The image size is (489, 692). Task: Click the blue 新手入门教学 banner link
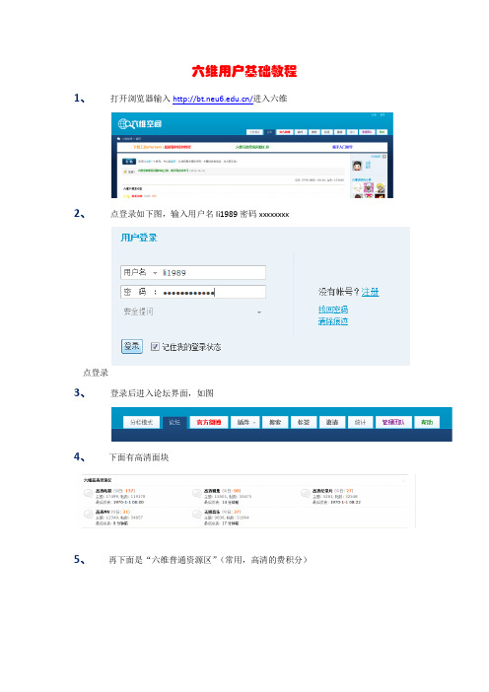[342, 147]
